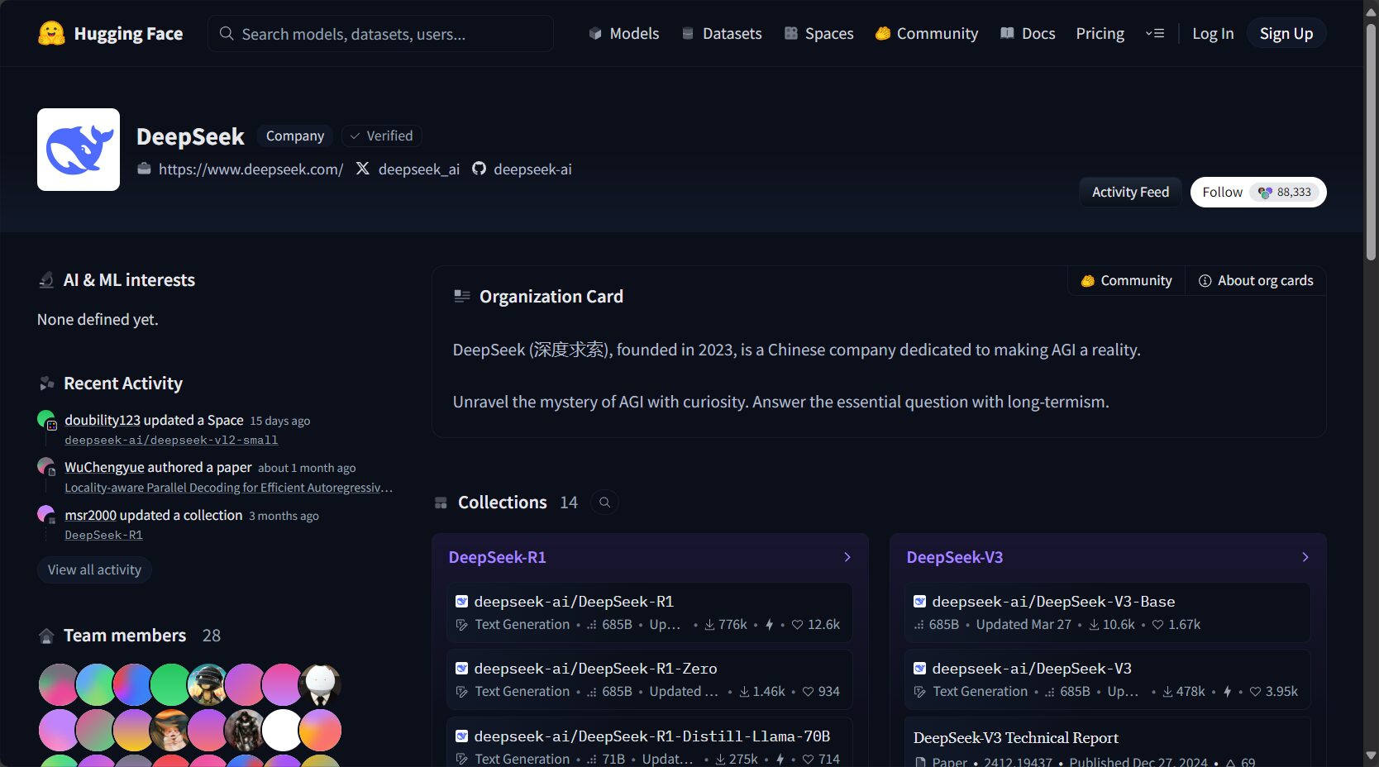Expand the DeepSeek-R1 collection chevron
This screenshot has height=767, width=1379.
pos(847,557)
